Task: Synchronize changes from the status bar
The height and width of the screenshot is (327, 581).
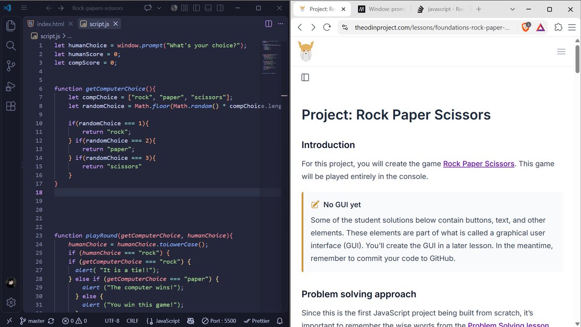Action: tap(51, 321)
